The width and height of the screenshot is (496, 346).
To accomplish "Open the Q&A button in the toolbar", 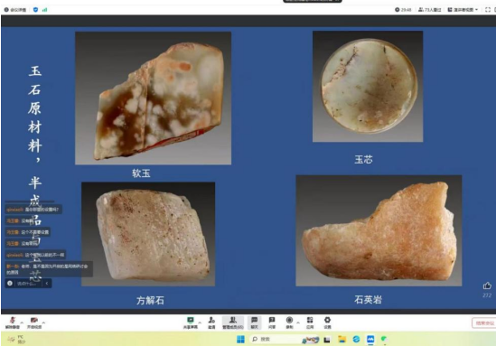I will (x=272, y=323).
